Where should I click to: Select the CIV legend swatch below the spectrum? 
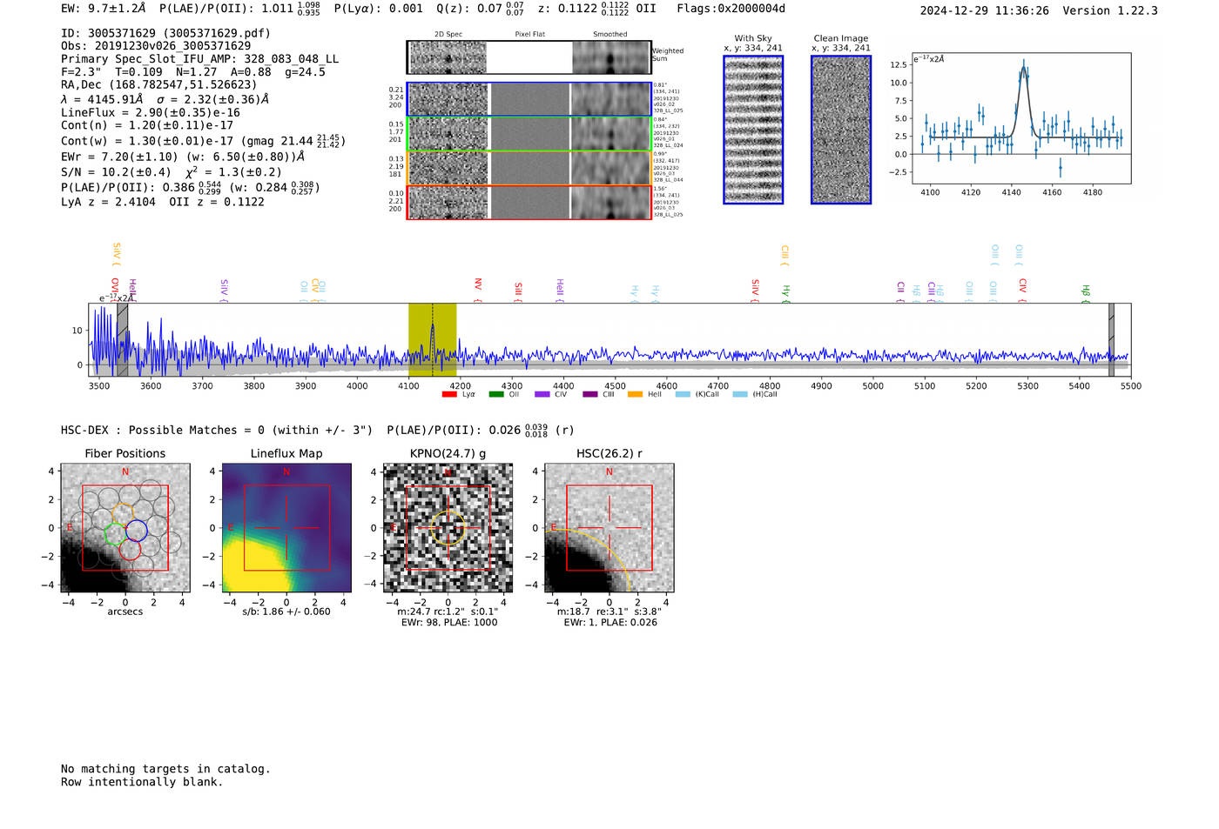[542, 394]
